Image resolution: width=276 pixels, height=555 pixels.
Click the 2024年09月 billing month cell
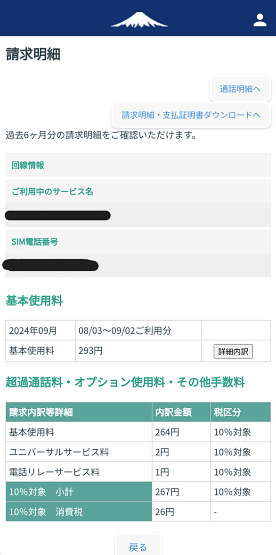41,330
